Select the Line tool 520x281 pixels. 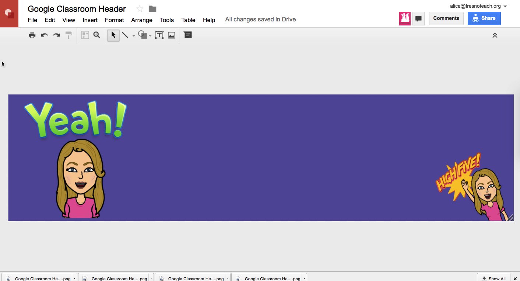[x=125, y=35]
